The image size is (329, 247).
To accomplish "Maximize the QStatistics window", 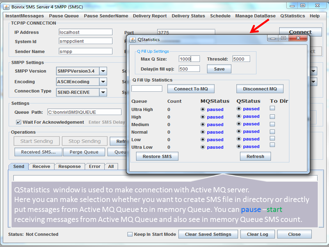I will pyautogui.click(x=283, y=38).
